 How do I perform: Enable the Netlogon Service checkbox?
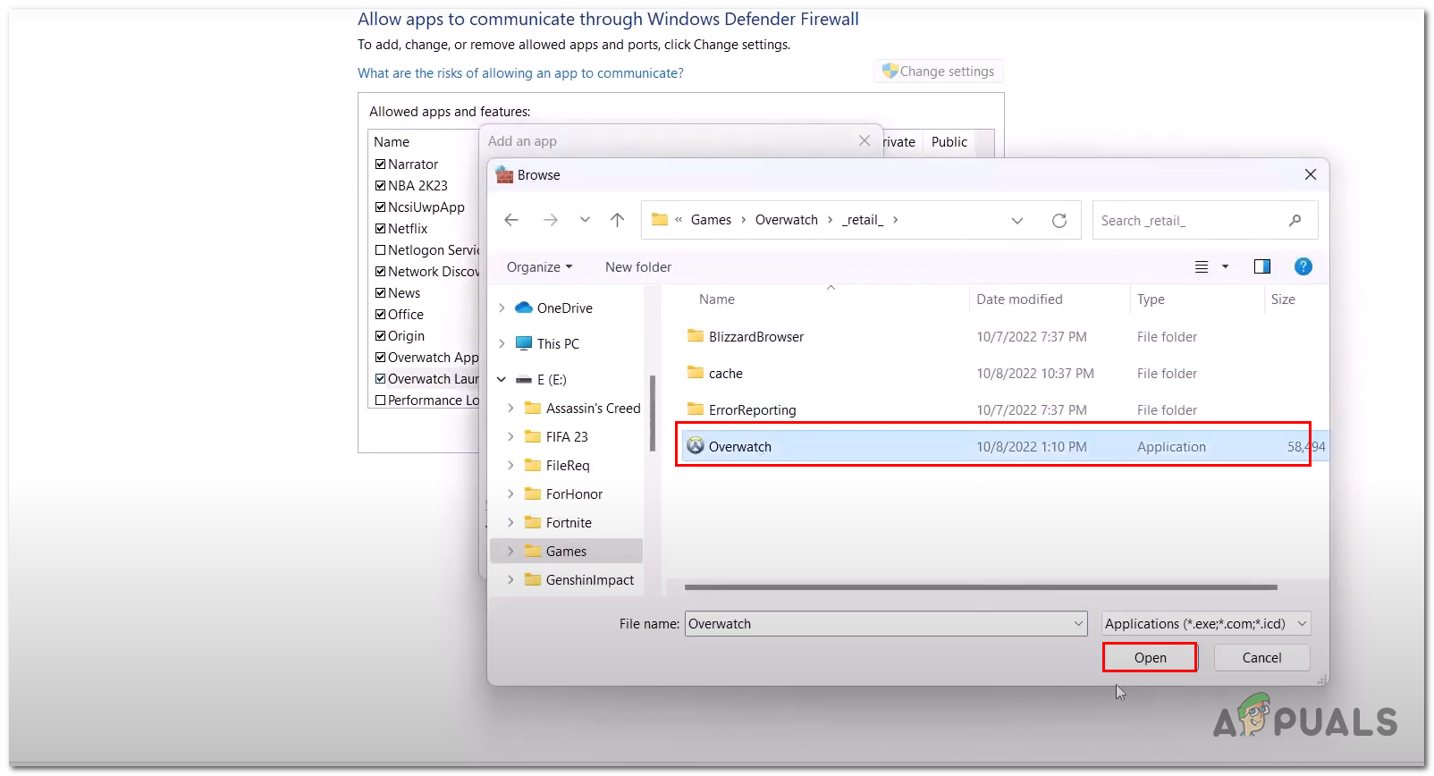tap(381, 250)
